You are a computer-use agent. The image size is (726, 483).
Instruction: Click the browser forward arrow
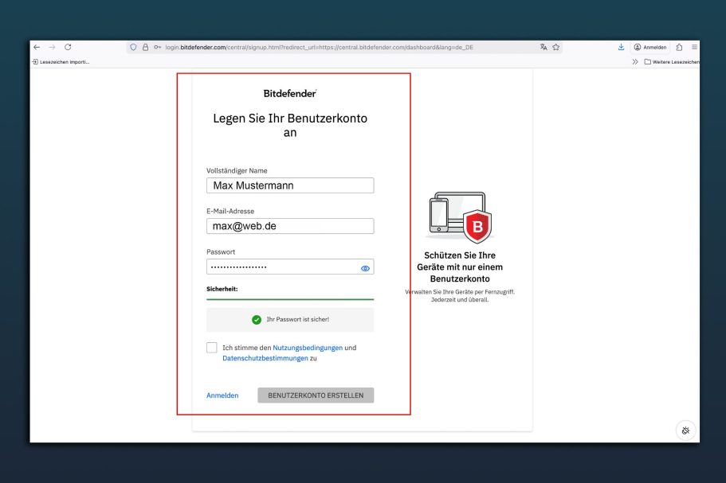tap(52, 47)
